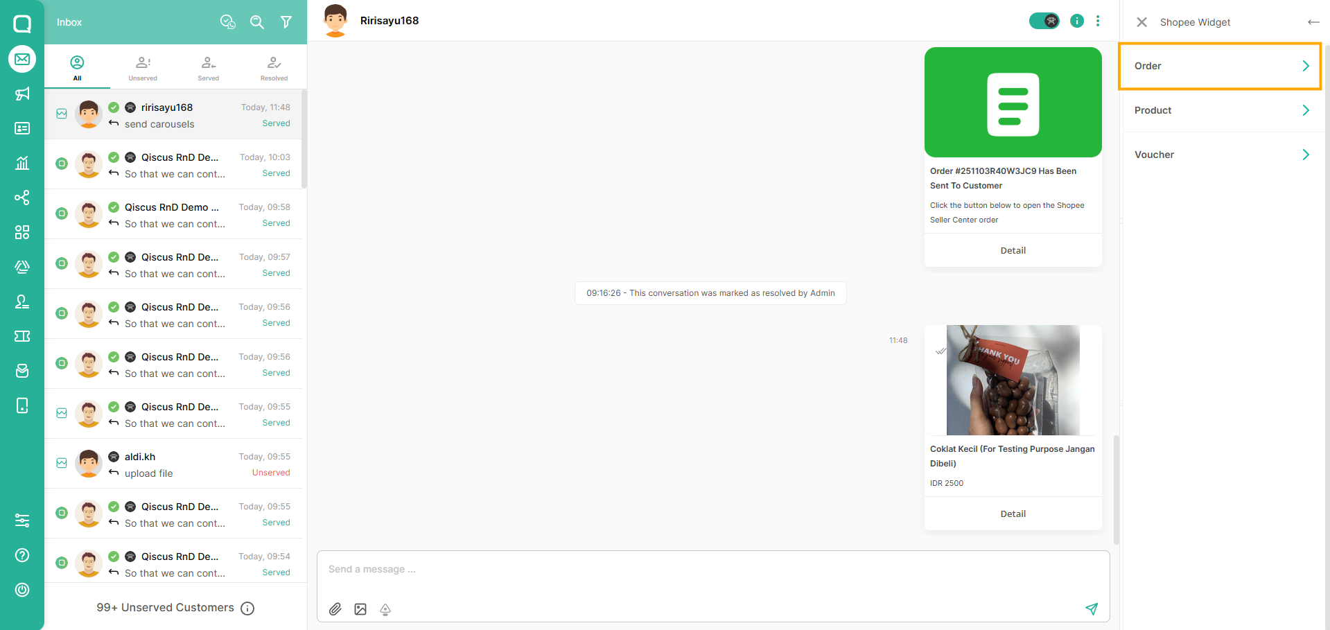The width and height of the screenshot is (1330, 630).
Task: Open the Inbox envelope icon in sidebar
Action: pyautogui.click(x=22, y=59)
